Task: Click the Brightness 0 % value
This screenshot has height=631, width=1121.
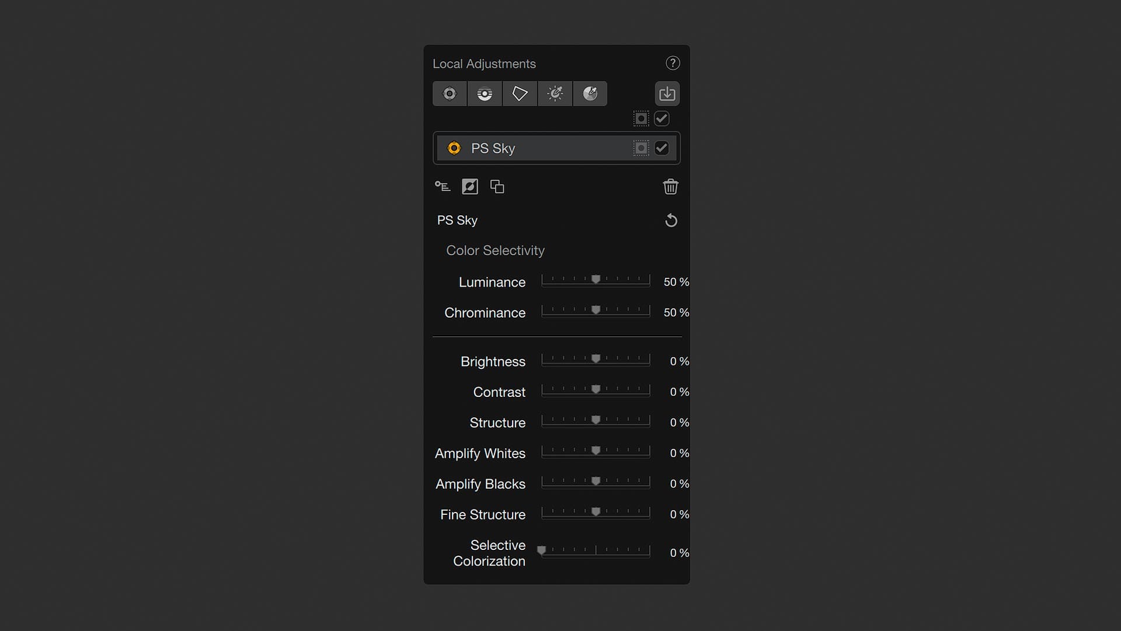Action: 680,361
